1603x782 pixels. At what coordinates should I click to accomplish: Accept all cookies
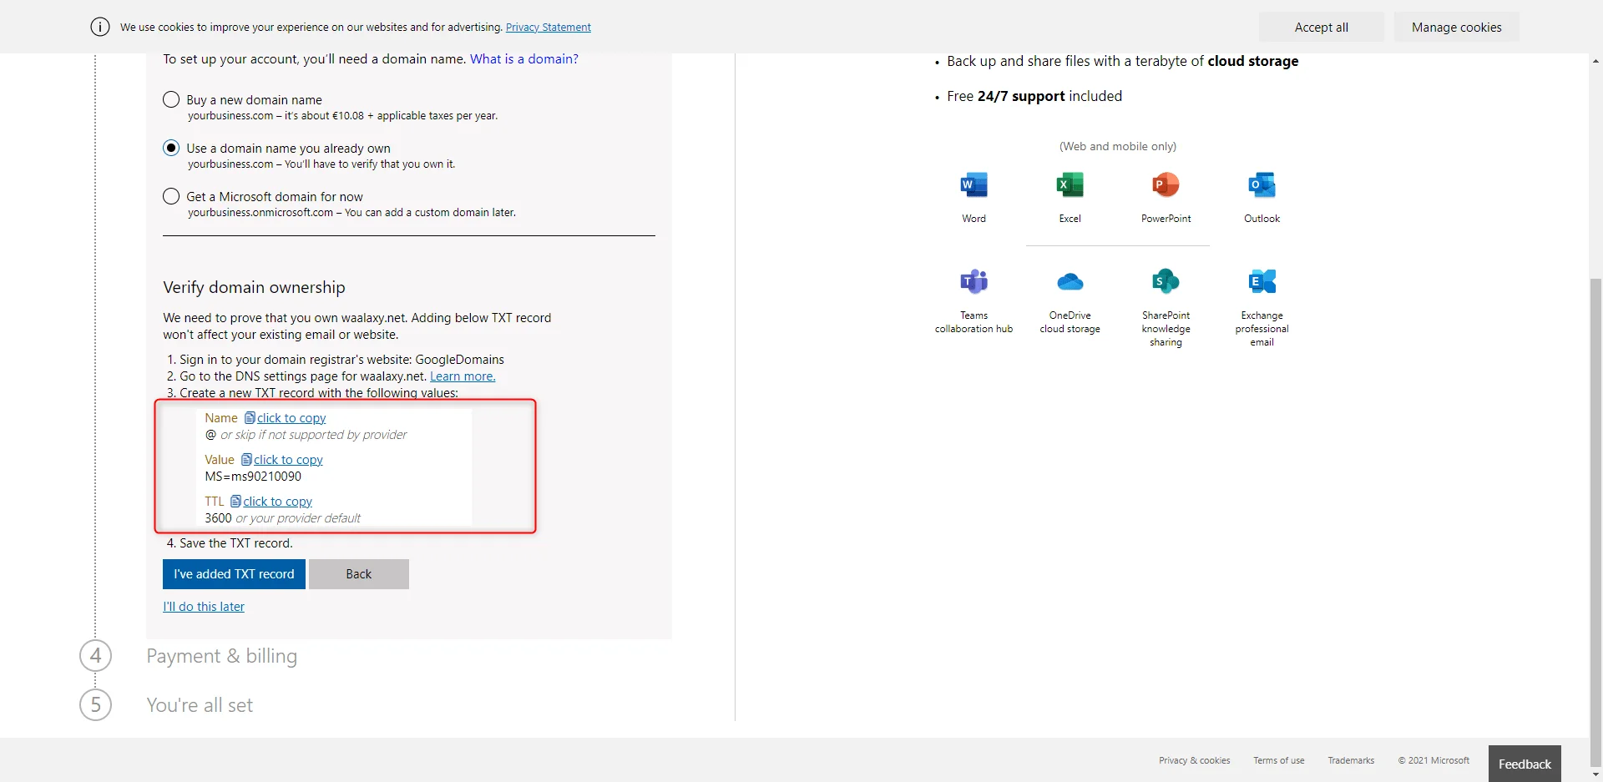(x=1322, y=28)
